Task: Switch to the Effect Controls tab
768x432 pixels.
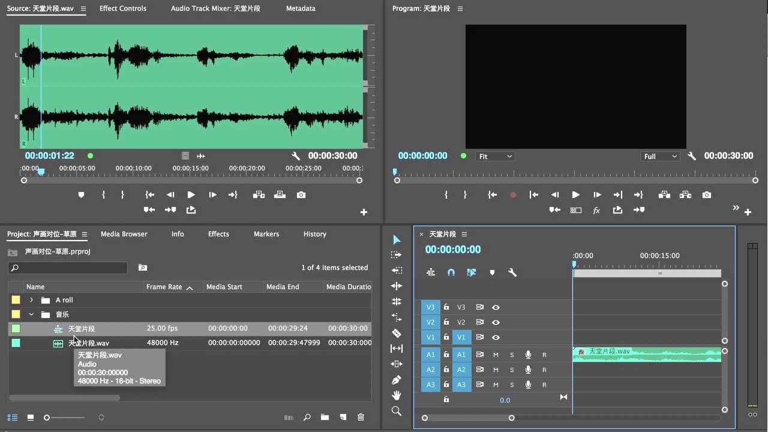Action: coord(122,8)
